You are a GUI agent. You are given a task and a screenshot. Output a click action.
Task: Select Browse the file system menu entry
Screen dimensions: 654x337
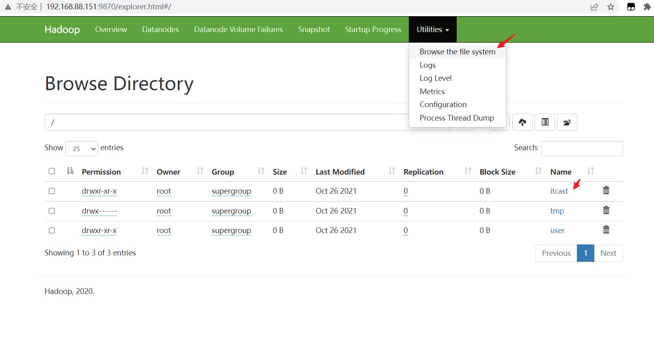[x=458, y=52]
